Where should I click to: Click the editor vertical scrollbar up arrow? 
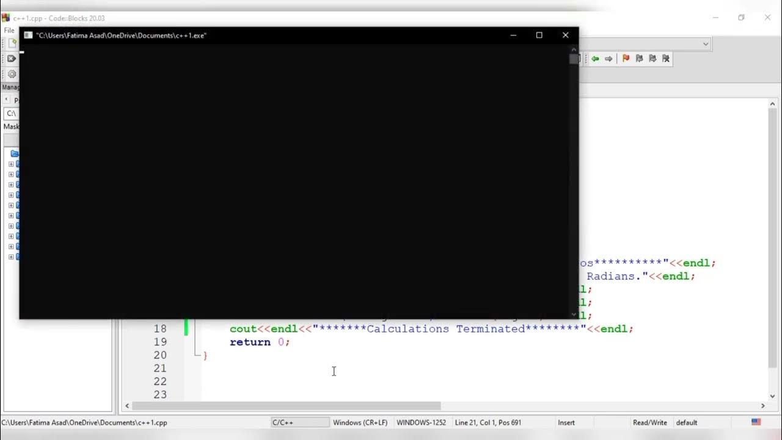click(x=773, y=105)
